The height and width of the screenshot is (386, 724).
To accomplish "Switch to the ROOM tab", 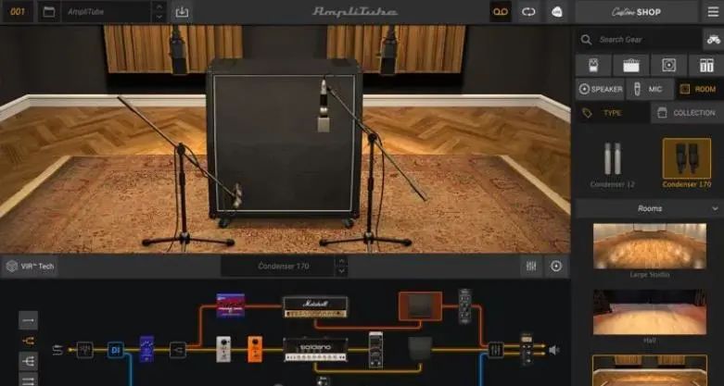I will 698,89.
